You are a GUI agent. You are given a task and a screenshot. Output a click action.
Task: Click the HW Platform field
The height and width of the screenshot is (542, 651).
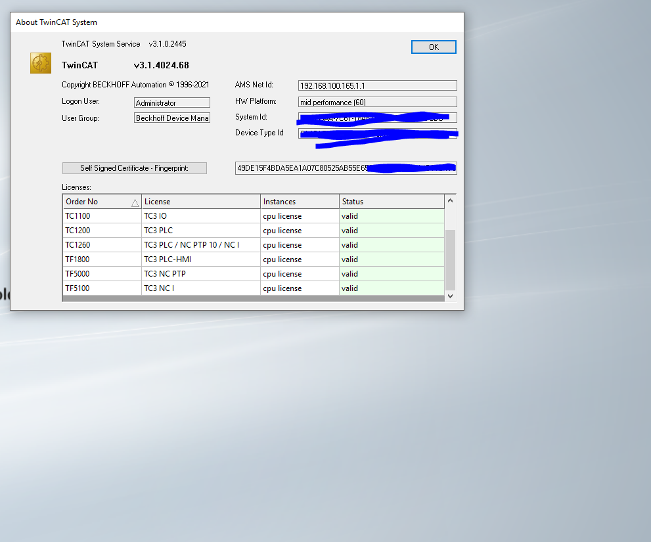(x=377, y=102)
